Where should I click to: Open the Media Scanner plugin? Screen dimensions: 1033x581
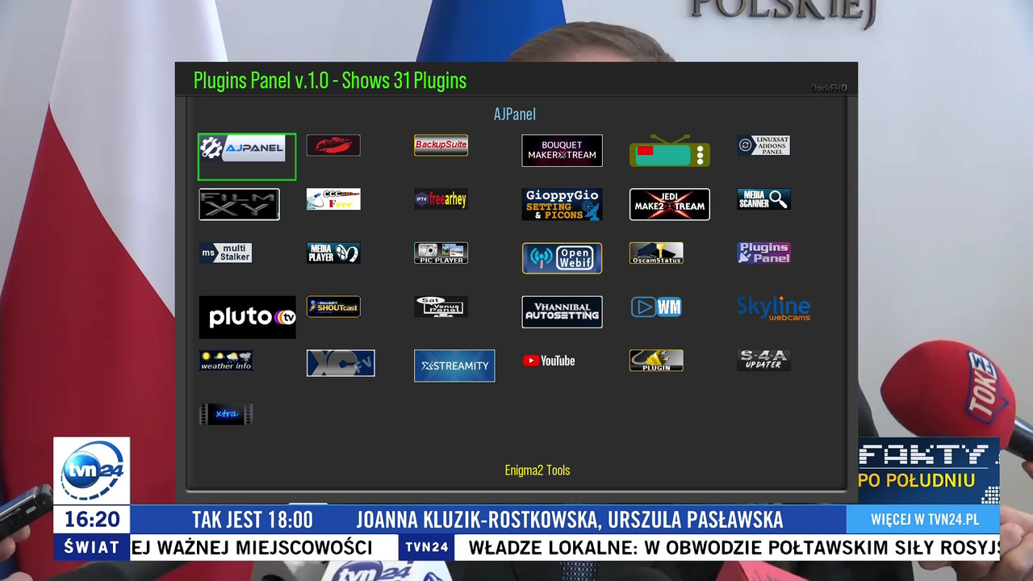763,199
